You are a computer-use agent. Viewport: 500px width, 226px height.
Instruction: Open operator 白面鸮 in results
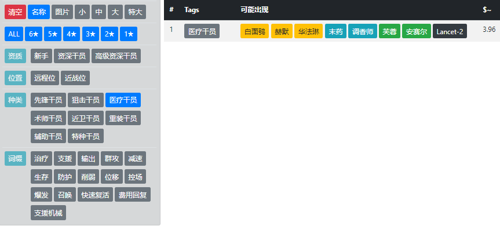click(x=254, y=31)
